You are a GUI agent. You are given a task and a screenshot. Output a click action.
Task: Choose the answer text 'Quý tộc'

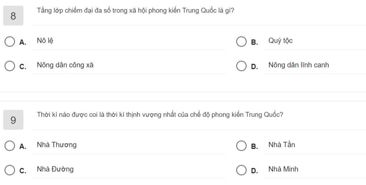pos(280,41)
